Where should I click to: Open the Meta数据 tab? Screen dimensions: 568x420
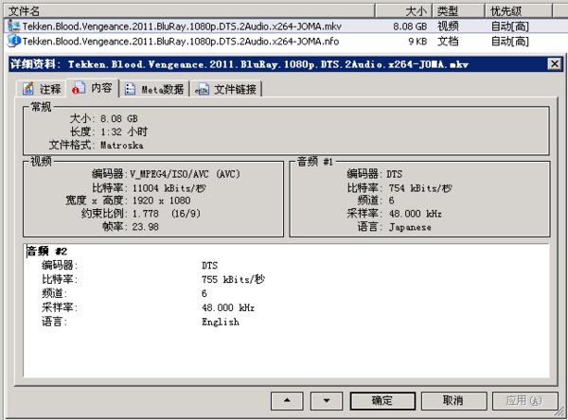point(155,89)
